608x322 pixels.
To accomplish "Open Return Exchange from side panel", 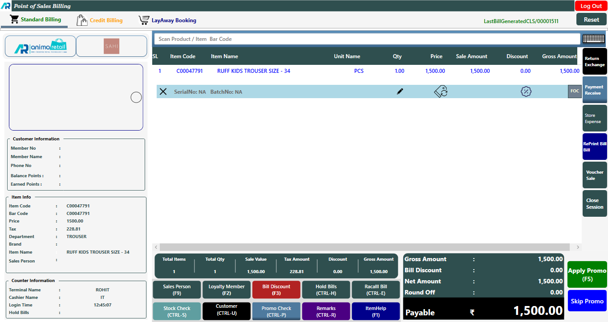I will coord(594,62).
